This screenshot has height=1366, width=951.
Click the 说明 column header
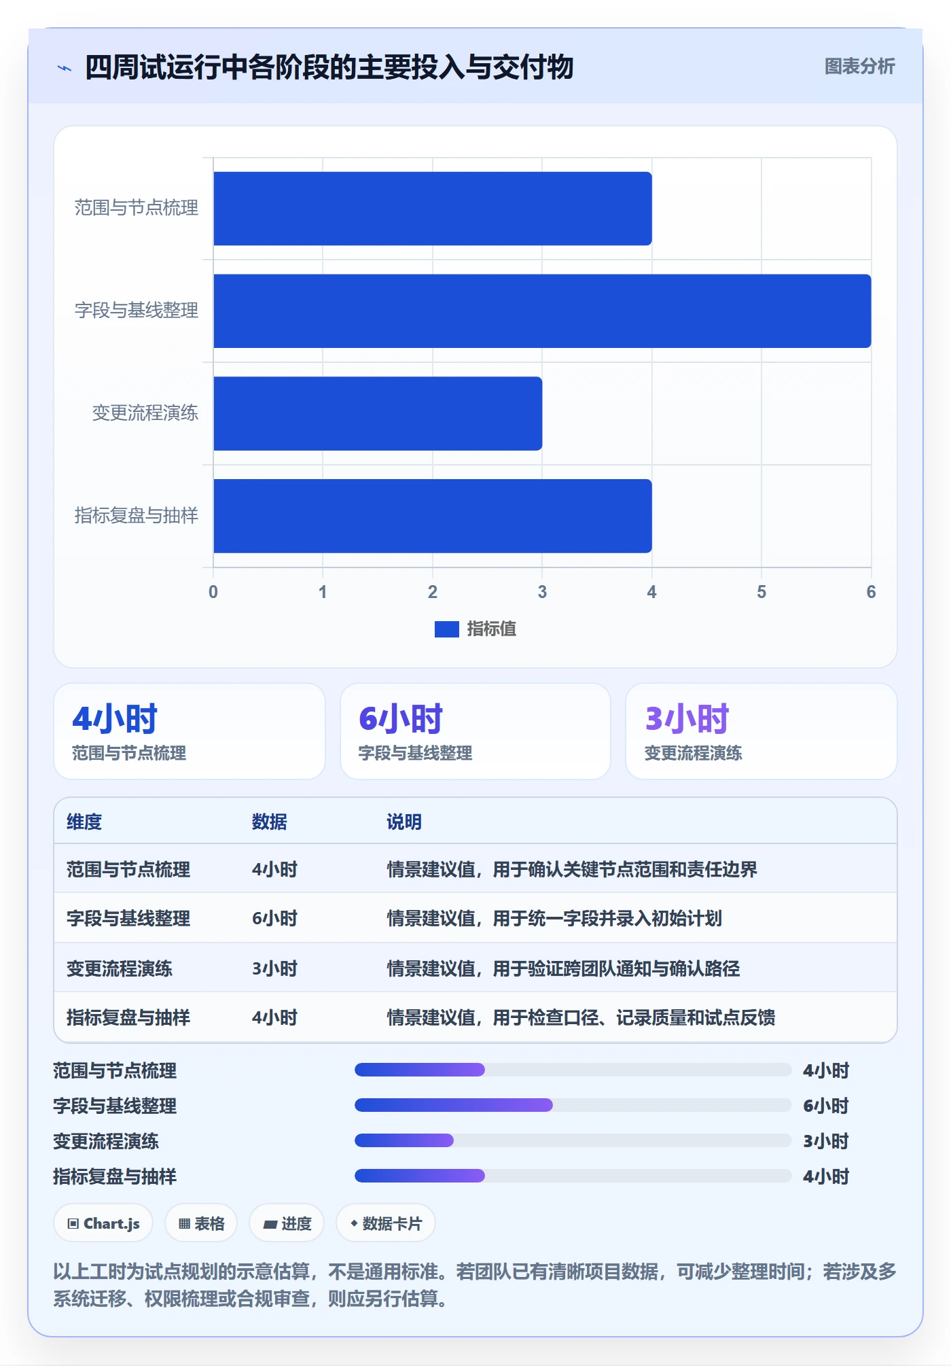coord(404,822)
